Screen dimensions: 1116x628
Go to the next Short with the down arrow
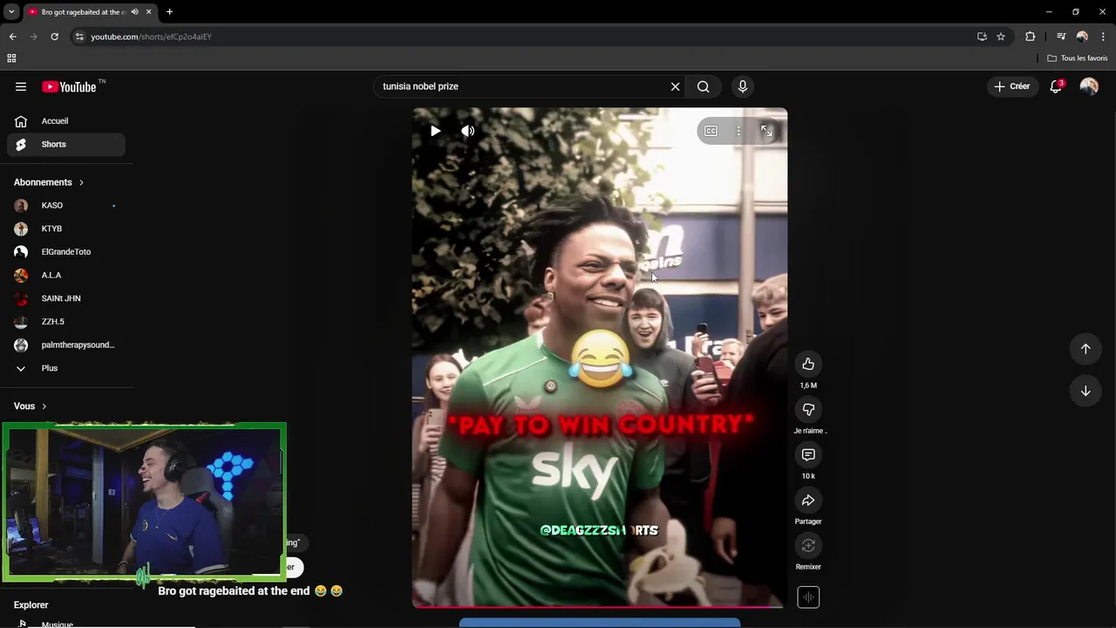[1085, 391]
